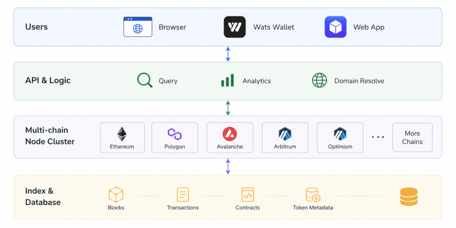
Task: Click the Browser window globe icon
Action: [137, 27]
